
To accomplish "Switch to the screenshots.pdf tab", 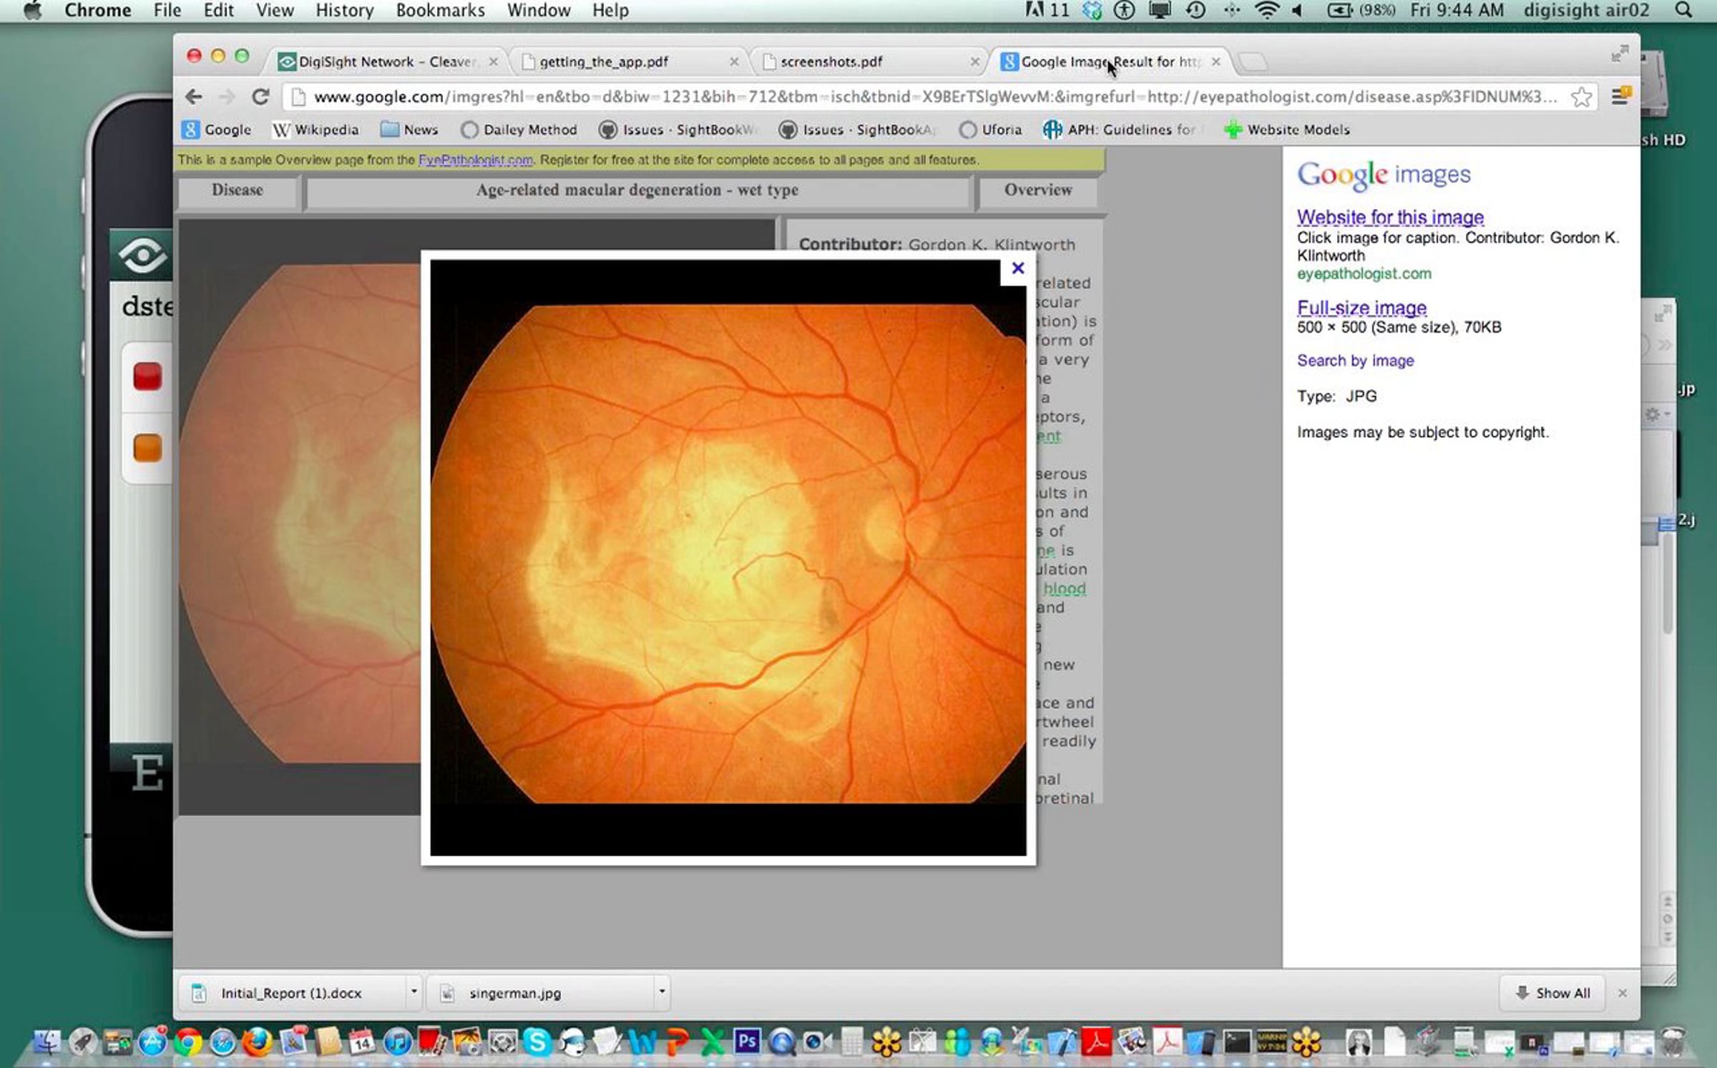I will pos(831,62).
